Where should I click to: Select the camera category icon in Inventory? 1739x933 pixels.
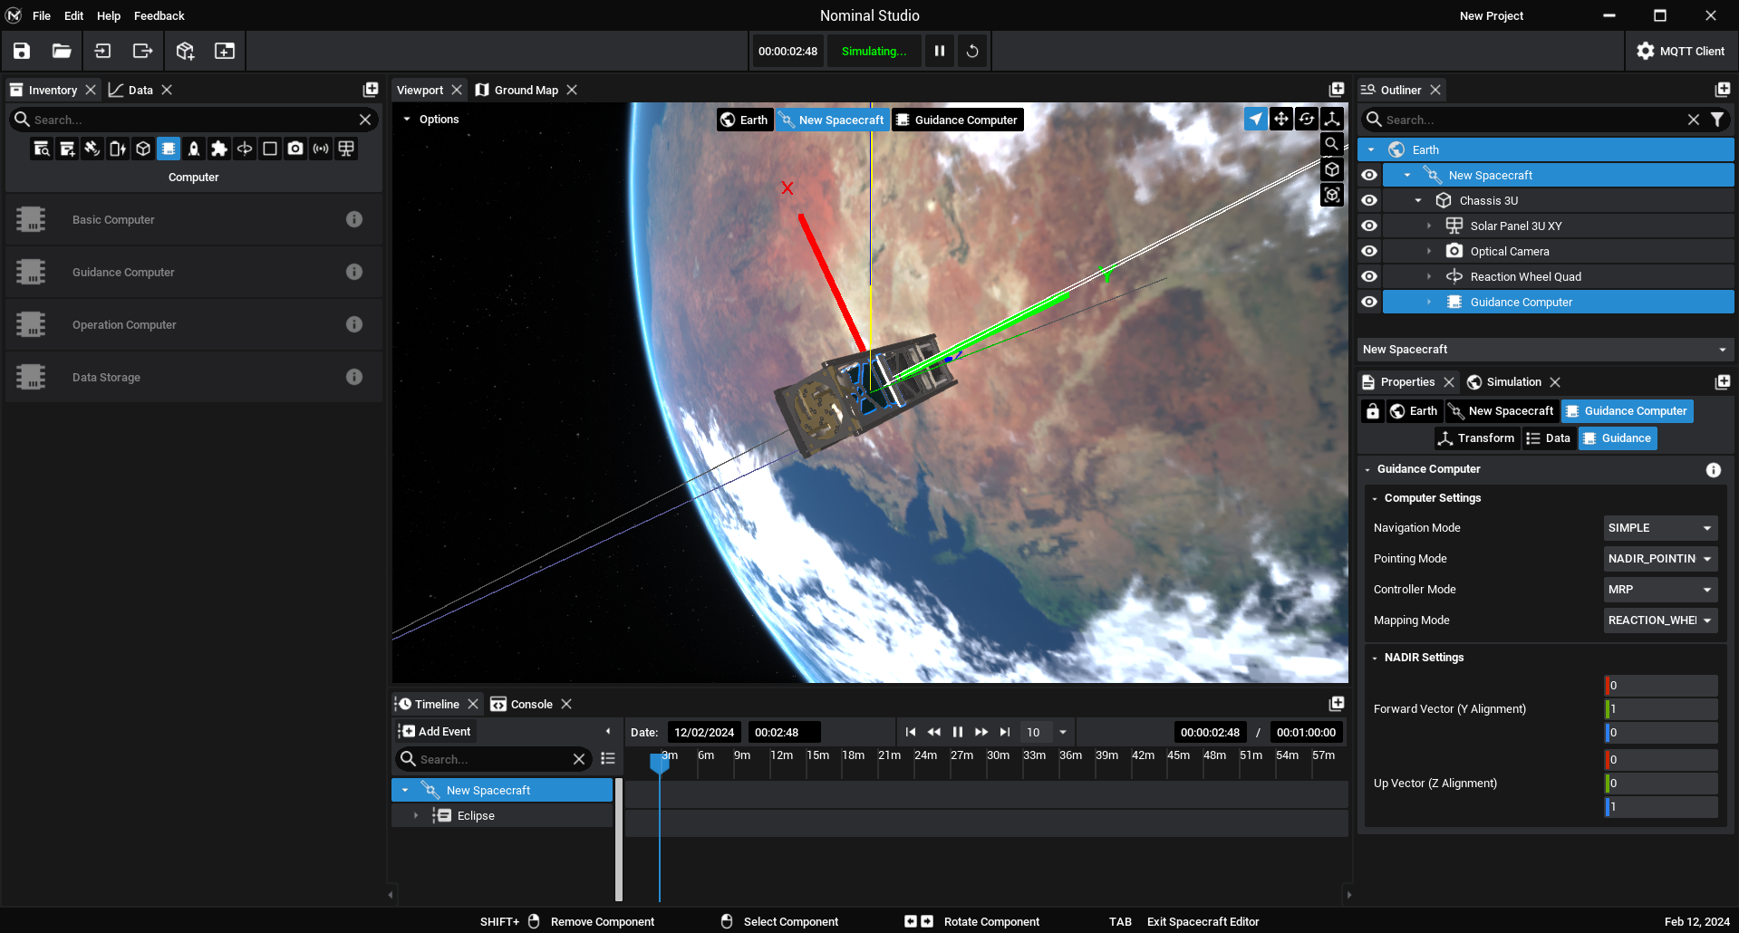click(x=295, y=149)
